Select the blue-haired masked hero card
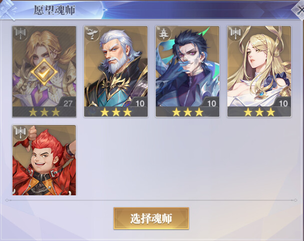Image resolution: width=304 pixels, height=241 pixels. coord(187,71)
